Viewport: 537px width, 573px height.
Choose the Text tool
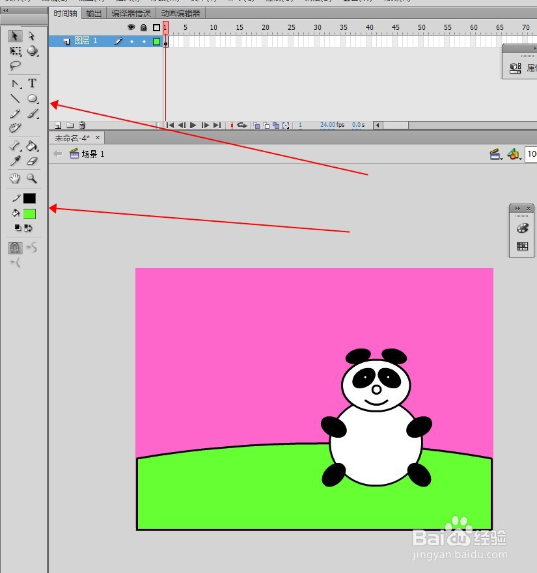point(32,83)
